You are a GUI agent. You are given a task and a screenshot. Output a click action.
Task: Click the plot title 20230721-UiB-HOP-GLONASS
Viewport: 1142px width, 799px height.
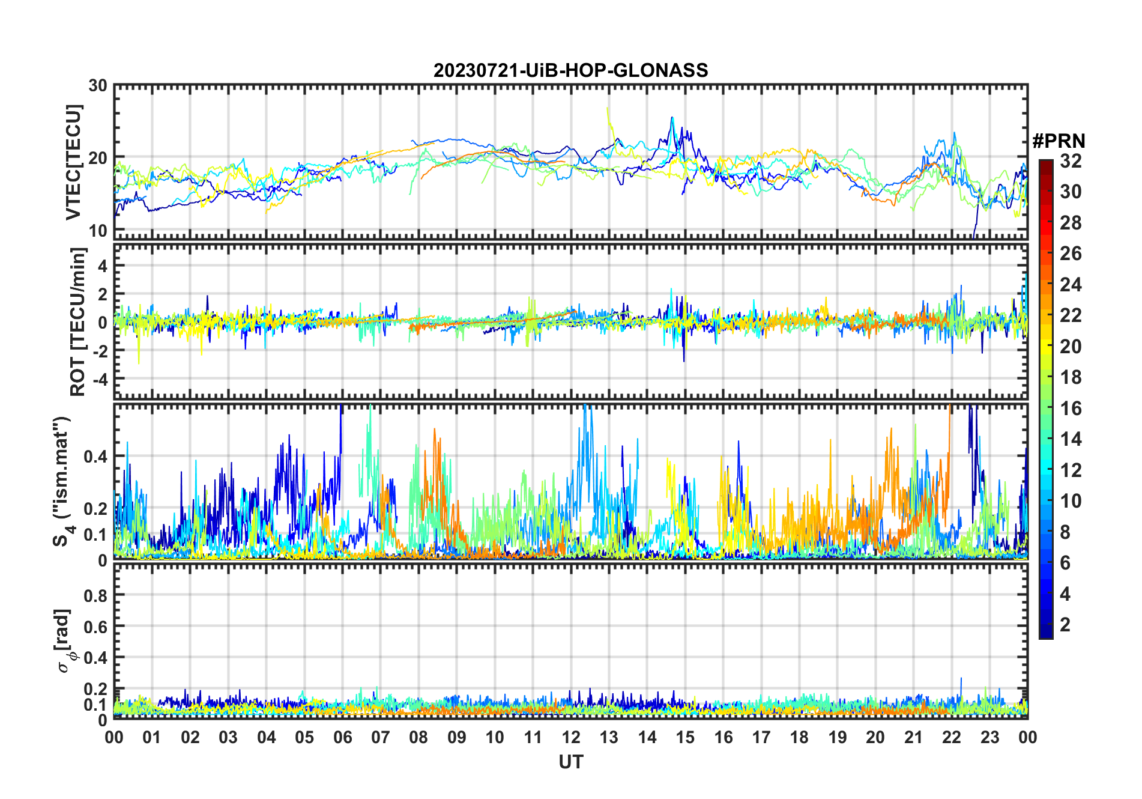(x=570, y=70)
